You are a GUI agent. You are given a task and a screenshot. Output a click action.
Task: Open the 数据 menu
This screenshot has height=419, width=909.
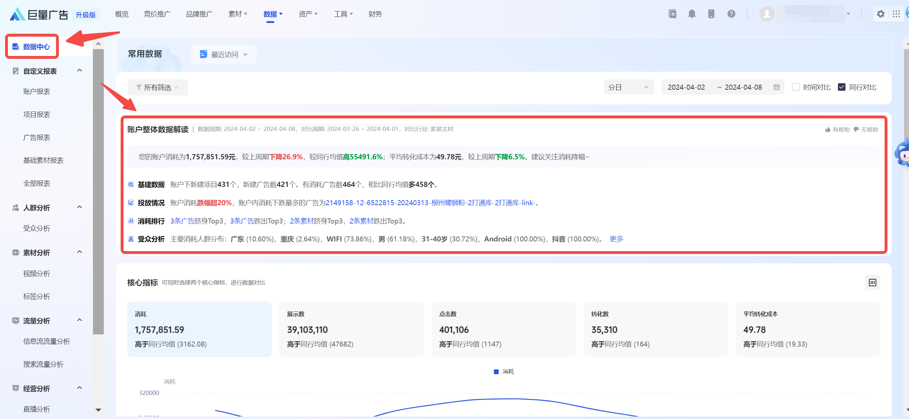click(x=273, y=14)
